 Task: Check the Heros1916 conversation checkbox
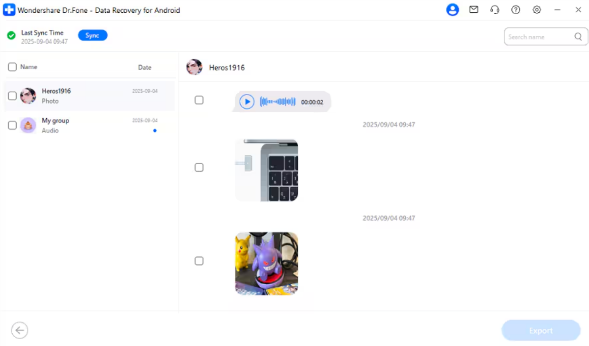12,96
